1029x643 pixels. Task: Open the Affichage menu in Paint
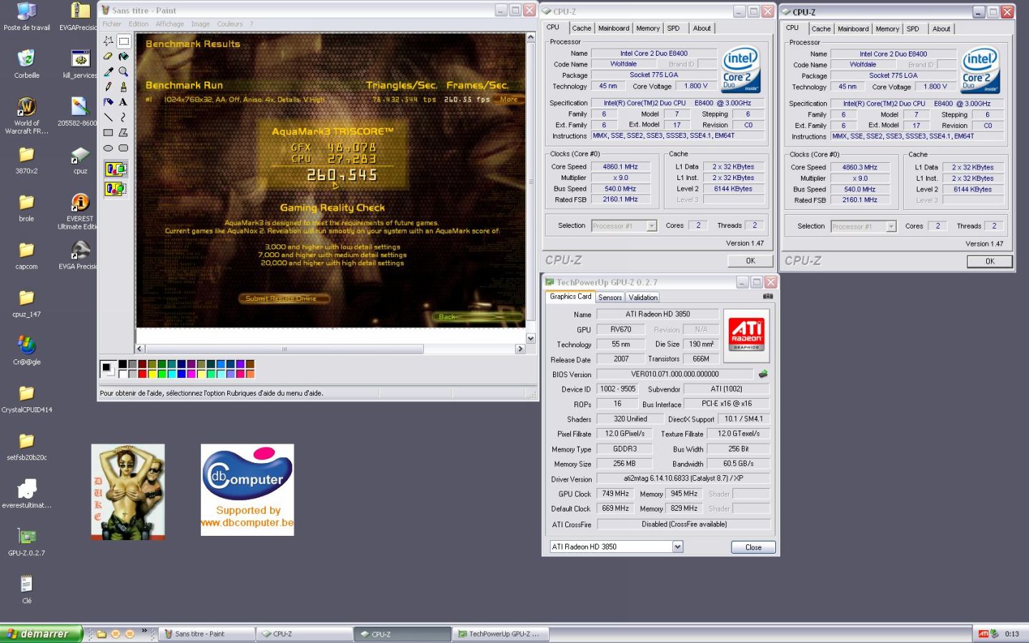[x=170, y=24]
